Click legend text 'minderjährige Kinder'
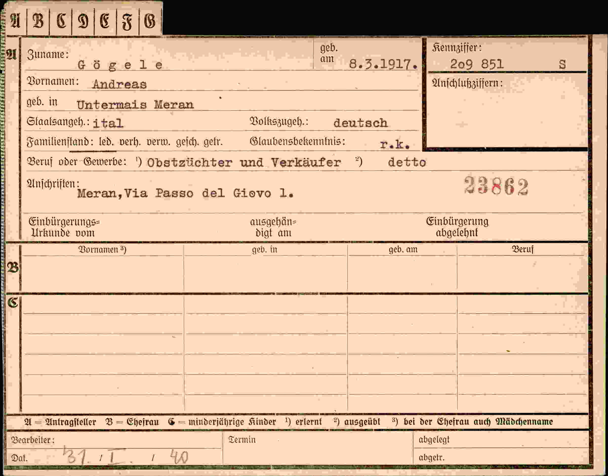608x476 pixels. click(x=232, y=422)
